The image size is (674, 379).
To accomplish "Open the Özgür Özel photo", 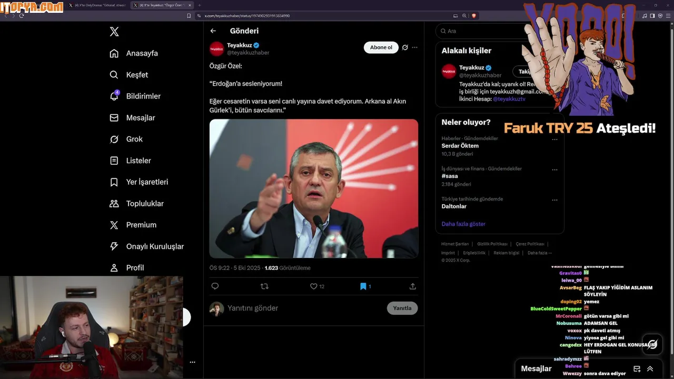I will (314, 188).
